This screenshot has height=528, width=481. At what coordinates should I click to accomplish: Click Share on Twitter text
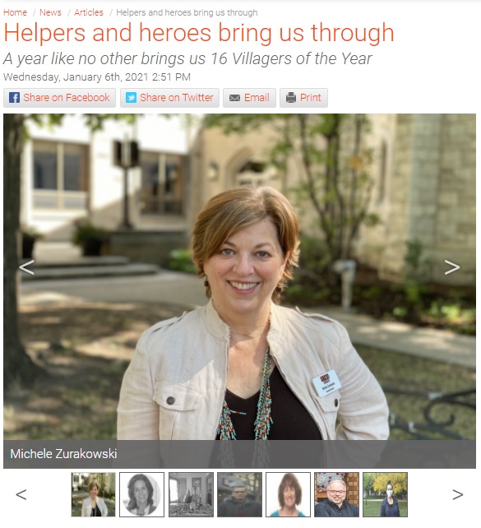point(177,98)
